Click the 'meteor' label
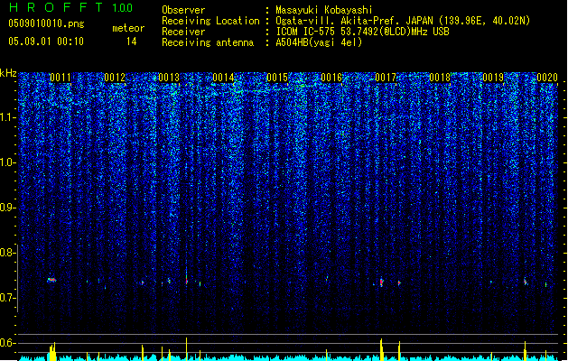 pos(128,28)
